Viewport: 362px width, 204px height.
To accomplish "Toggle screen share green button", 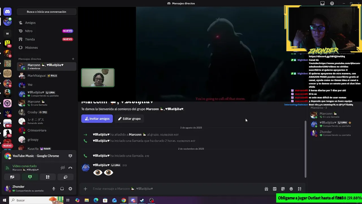I will click(30, 177).
